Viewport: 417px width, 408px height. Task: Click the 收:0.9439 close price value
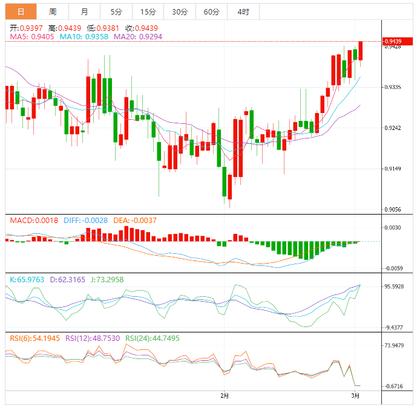[x=142, y=28]
